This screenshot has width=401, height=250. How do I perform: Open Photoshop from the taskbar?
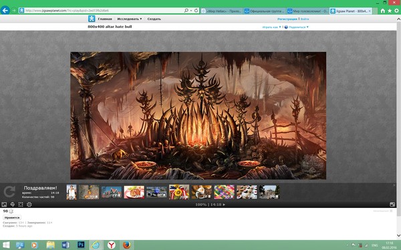(x=81, y=245)
